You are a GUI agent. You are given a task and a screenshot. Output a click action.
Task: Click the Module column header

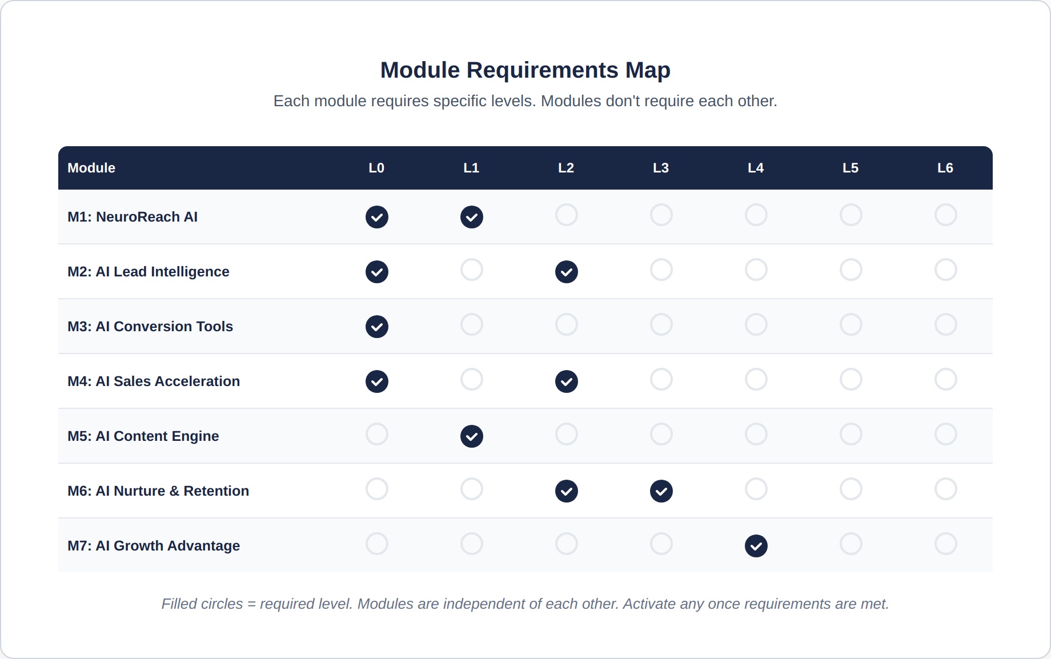pyautogui.click(x=91, y=168)
